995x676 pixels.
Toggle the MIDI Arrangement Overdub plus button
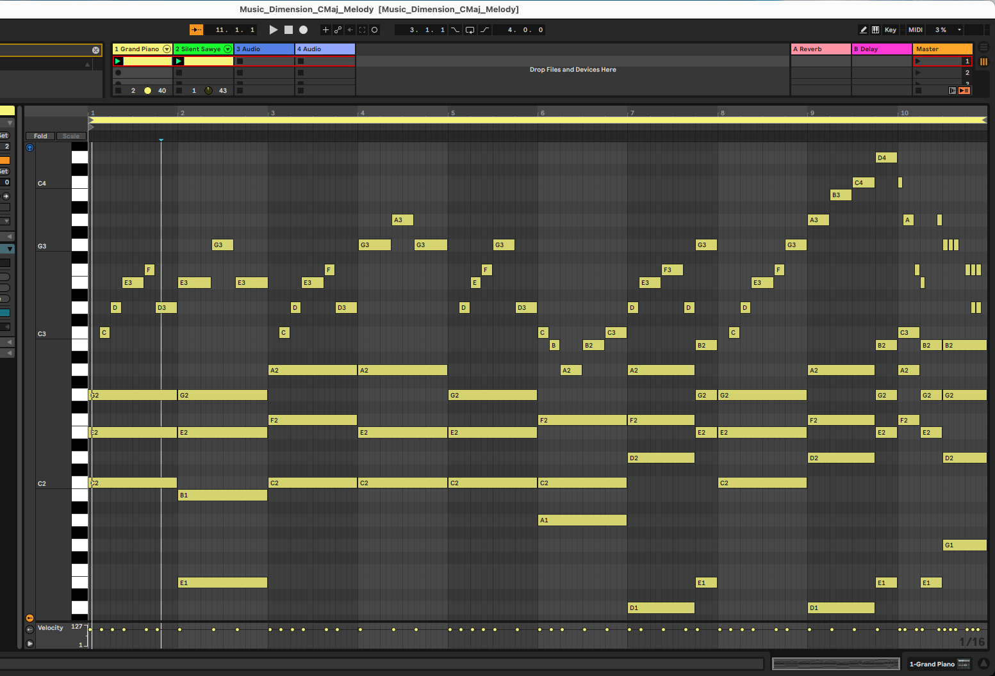(325, 29)
